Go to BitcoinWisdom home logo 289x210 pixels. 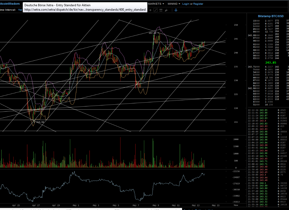(x=10, y=4)
